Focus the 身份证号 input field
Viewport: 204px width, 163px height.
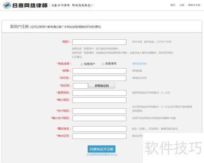pos(99,136)
